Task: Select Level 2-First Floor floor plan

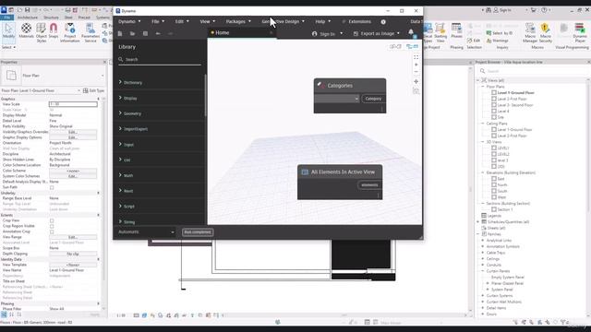Action: click(x=512, y=99)
